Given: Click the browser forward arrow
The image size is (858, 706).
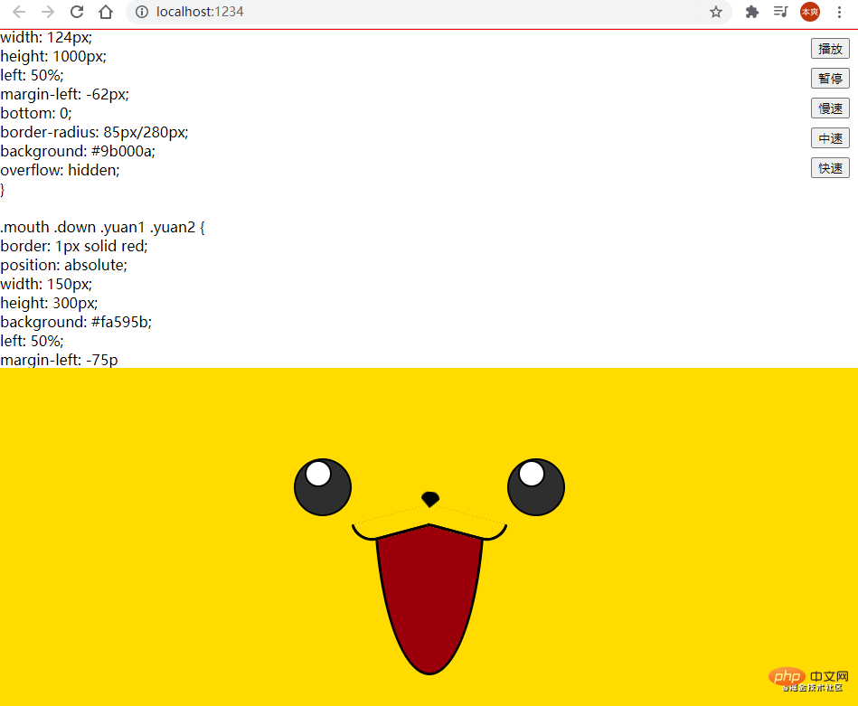Looking at the screenshot, I should 48,12.
